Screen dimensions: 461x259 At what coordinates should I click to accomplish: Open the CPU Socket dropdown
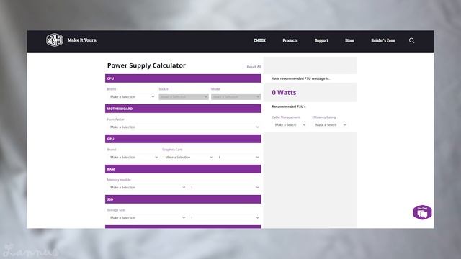coord(184,96)
